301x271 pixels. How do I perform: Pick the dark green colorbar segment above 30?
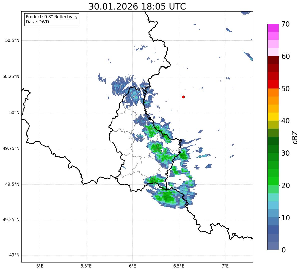(x=273, y=149)
